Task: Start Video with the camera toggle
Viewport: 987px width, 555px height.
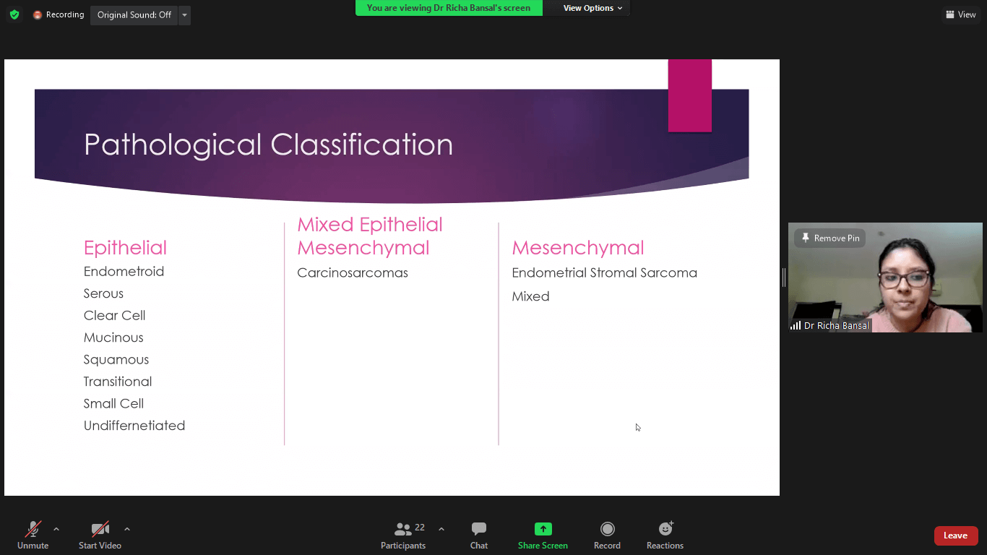Action: click(100, 535)
